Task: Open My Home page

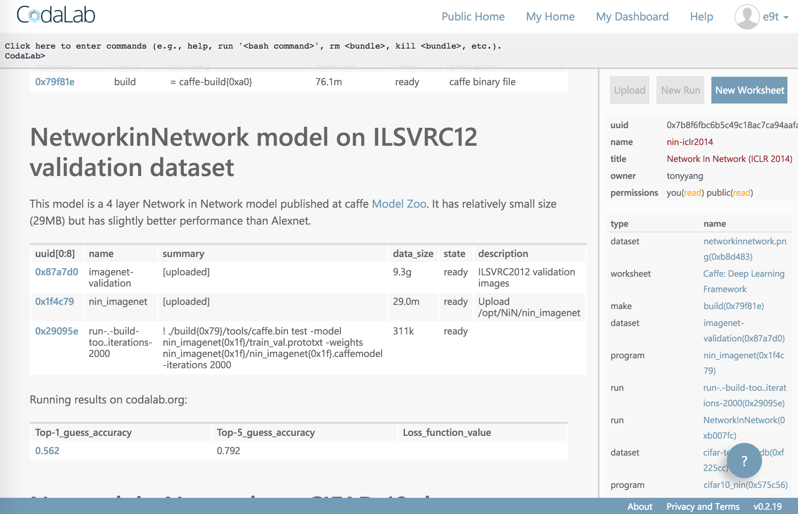Action: pos(550,17)
